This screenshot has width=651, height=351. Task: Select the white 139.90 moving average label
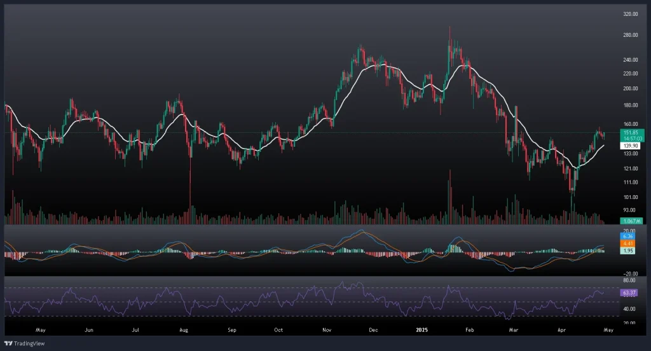(x=631, y=146)
